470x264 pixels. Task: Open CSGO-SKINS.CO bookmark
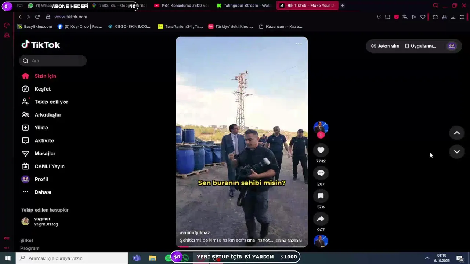(129, 26)
